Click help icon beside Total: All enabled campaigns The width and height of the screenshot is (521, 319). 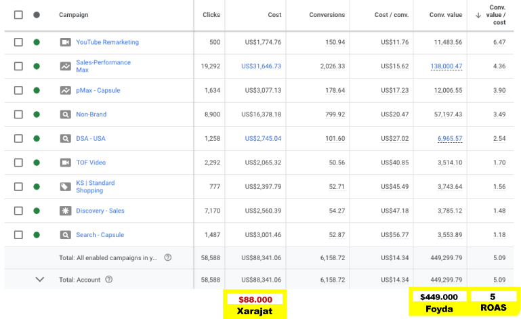pos(167,257)
